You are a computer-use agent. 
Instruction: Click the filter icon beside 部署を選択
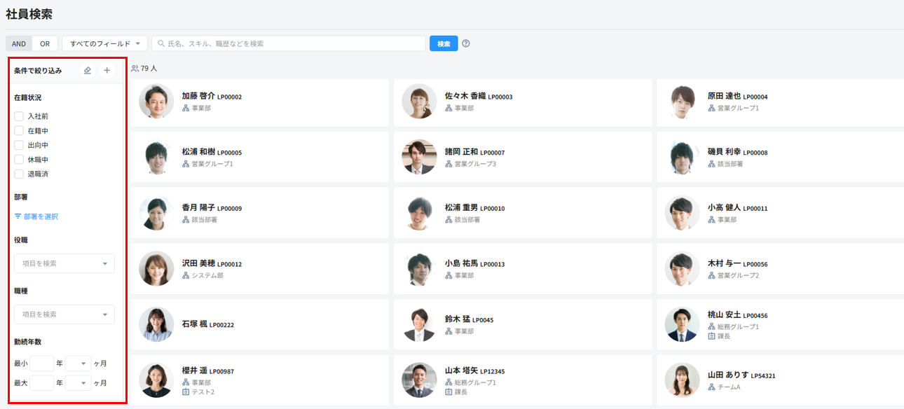(x=18, y=217)
